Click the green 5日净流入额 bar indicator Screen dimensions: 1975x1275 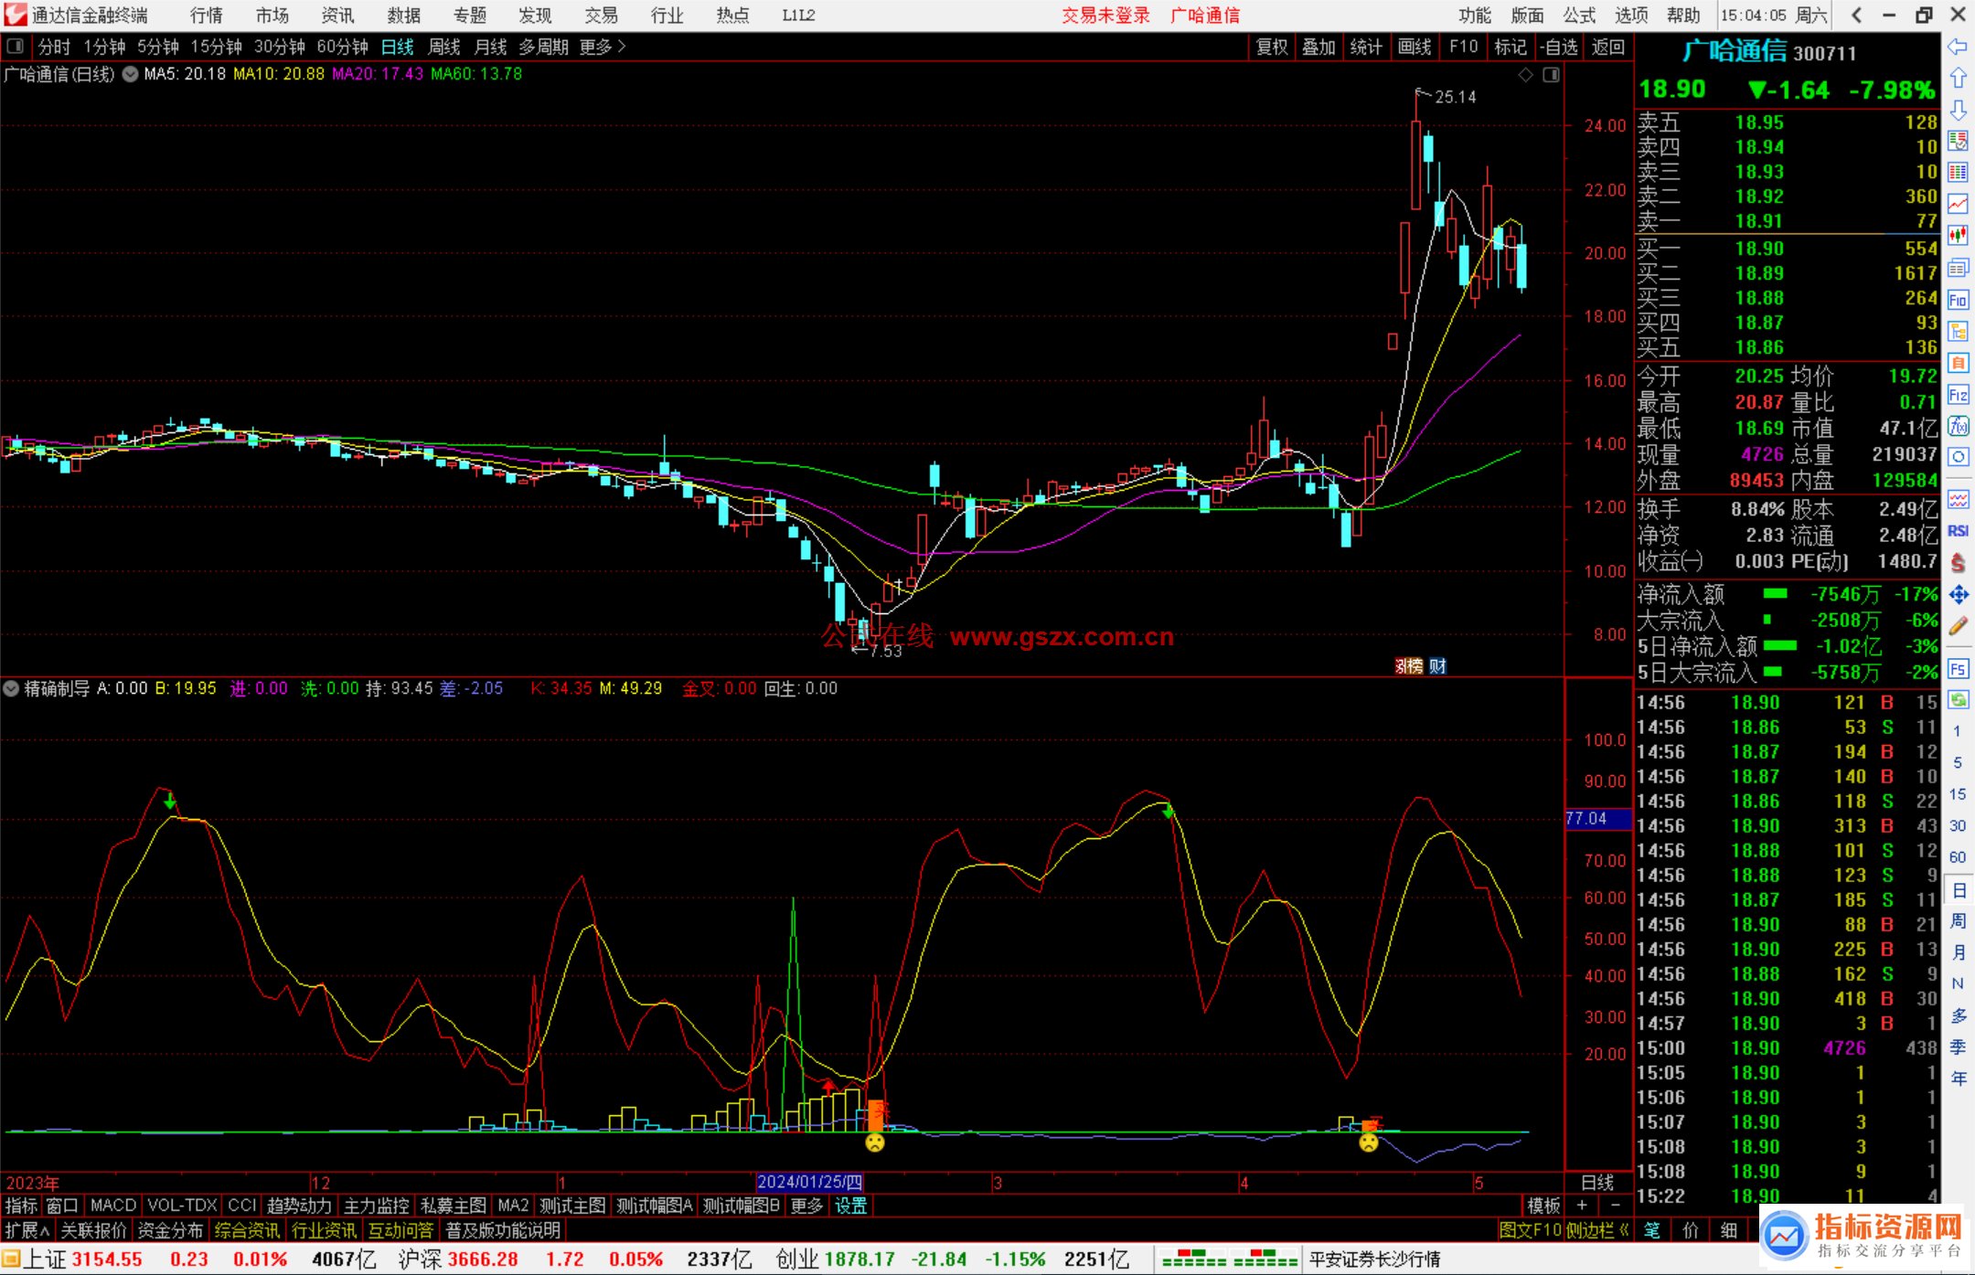pos(1779,646)
